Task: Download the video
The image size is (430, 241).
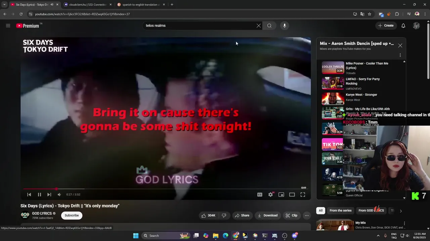Action: [x=267, y=216]
